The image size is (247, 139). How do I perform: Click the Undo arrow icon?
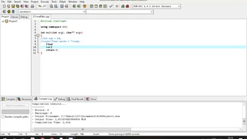pos(40,6)
